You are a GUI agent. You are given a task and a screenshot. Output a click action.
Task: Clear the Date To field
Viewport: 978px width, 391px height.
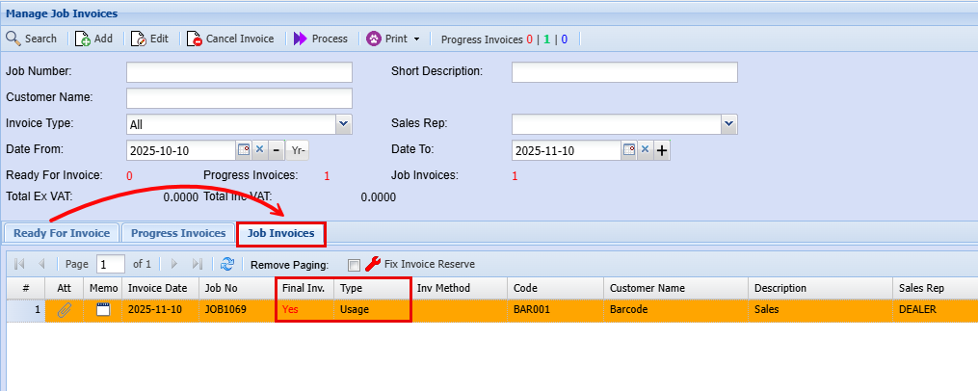coord(645,150)
